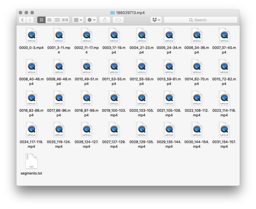Open the item arrangement dropdown
Screen dimensions: 256x209
[78, 20]
